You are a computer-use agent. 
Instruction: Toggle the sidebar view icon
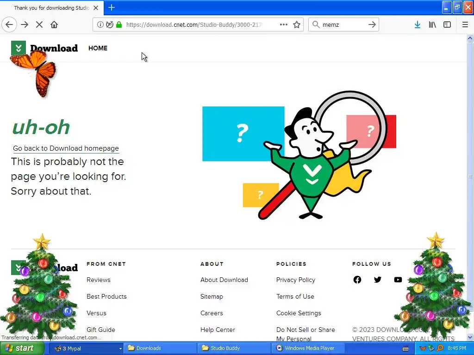(447, 24)
